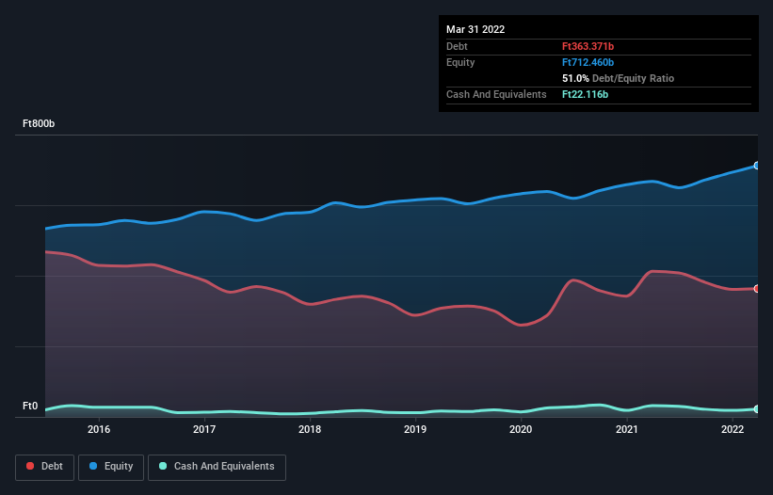Click the Debt row label in tooltip
The image size is (773, 495).
coord(457,46)
